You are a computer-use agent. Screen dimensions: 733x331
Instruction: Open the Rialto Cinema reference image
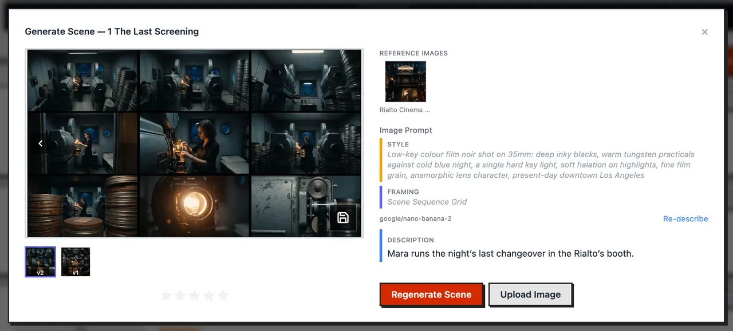coord(405,82)
